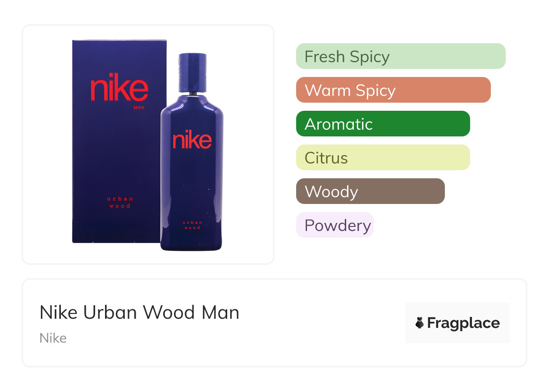Select the Warm Spicy accord bar
This screenshot has height=389, width=549.
(x=393, y=90)
